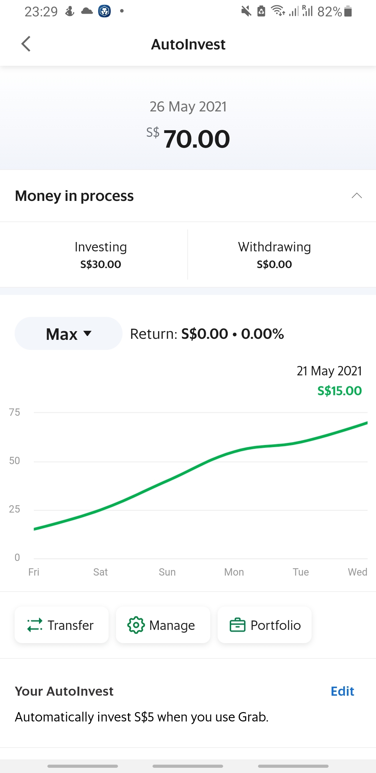This screenshot has width=376, height=773.
Task: Tap the center navigation bar handle
Action: (188, 766)
